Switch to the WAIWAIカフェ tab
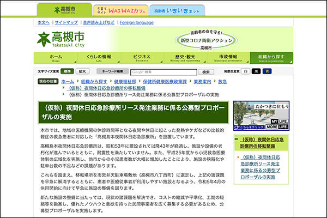The height and width of the screenshot is (218, 327). click(x=121, y=11)
